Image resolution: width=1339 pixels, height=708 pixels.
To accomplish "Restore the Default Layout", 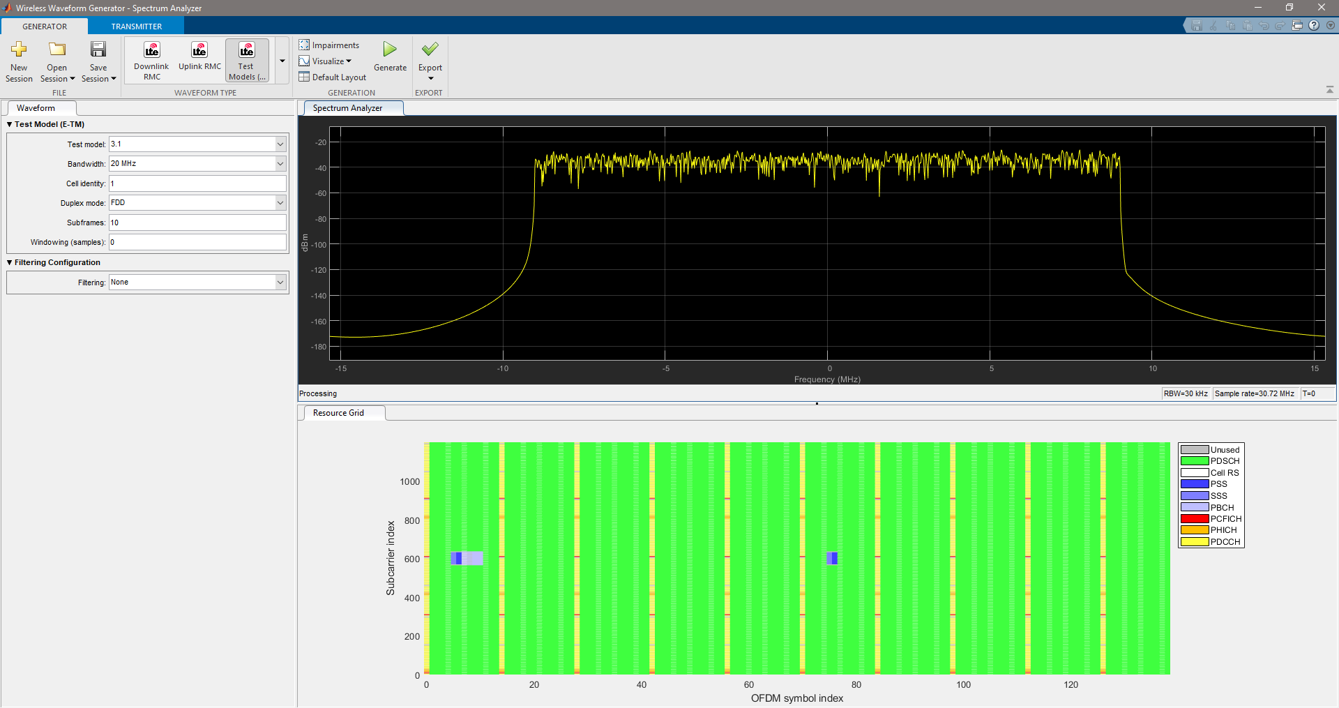I will tap(333, 77).
